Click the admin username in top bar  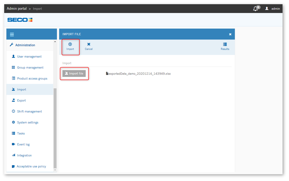(275, 9)
